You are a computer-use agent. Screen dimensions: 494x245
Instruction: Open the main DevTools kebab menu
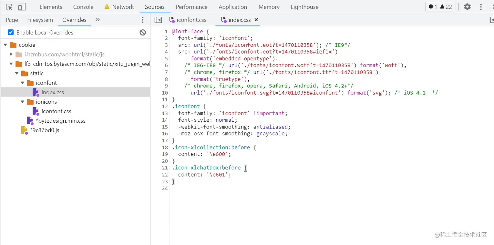[481, 7]
